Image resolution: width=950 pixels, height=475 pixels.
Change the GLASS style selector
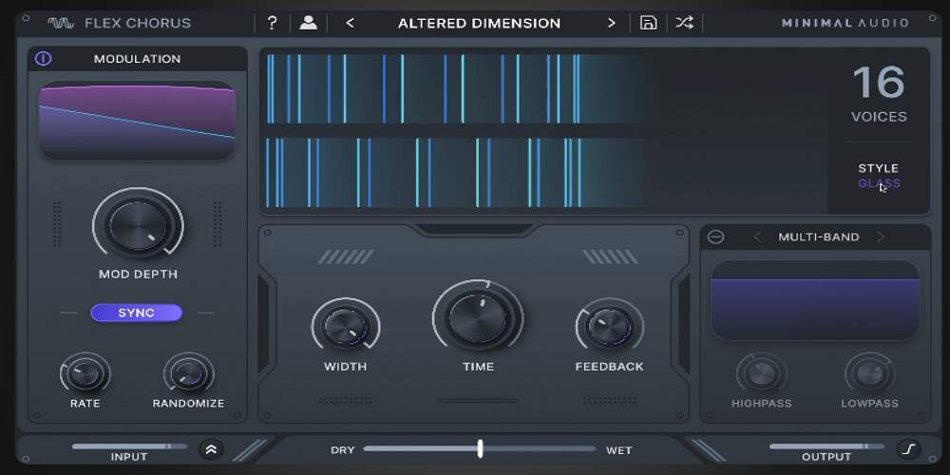(879, 183)
